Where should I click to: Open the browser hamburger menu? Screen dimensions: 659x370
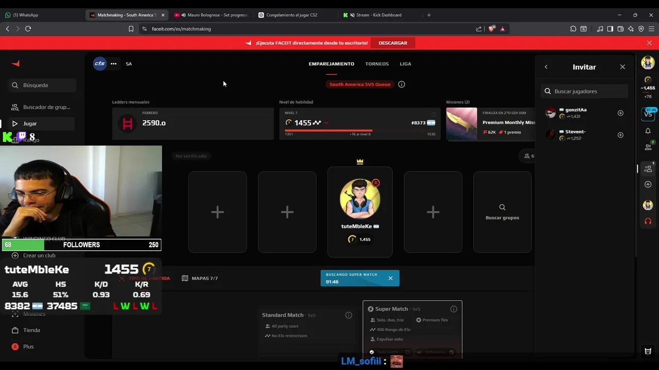[x=651, y=29]
